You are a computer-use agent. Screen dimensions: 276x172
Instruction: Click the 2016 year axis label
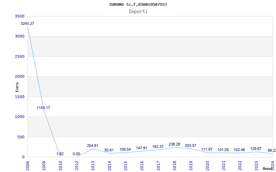142,166
